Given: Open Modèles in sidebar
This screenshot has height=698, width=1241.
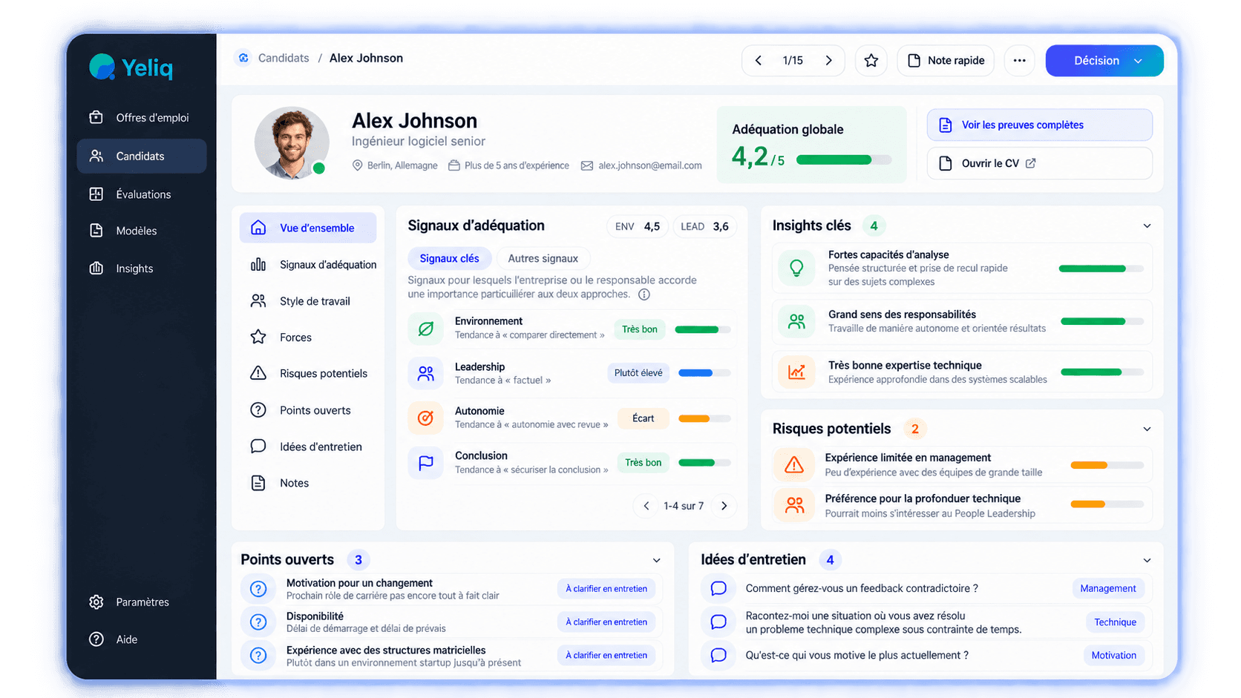Looking at the screenshot, I should [141, 231].
